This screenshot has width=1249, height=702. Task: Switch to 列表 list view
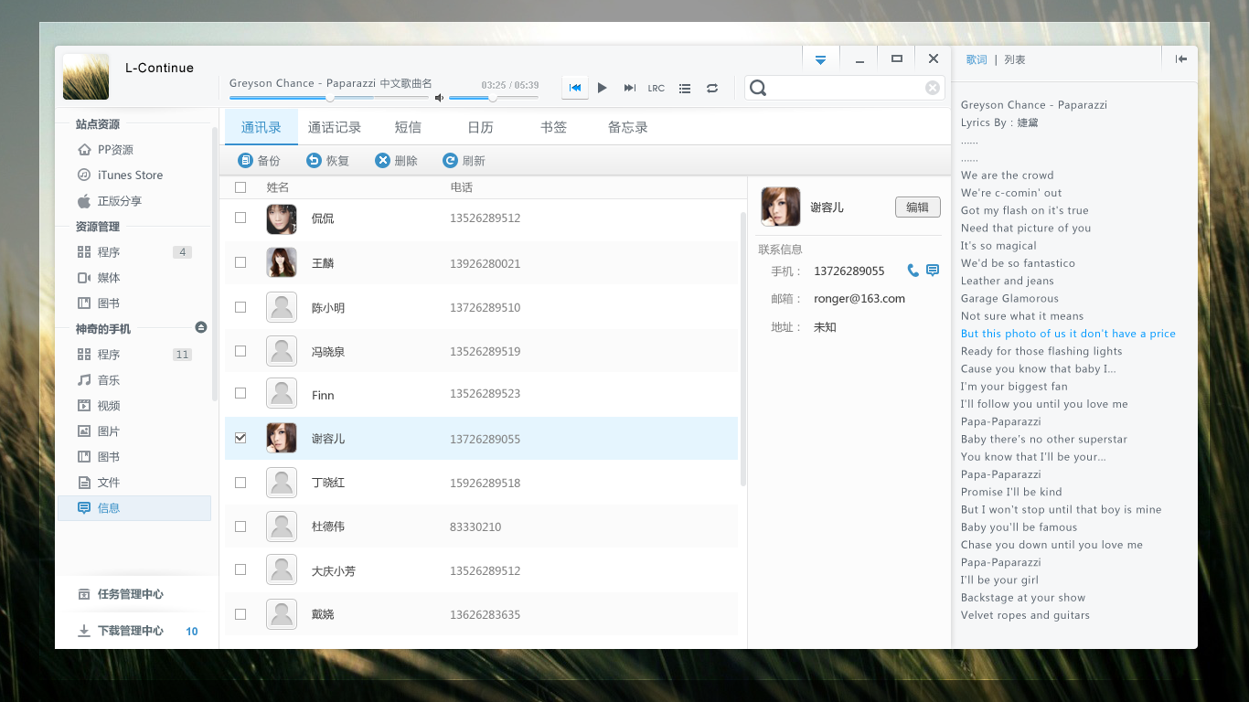[1015, 59]
